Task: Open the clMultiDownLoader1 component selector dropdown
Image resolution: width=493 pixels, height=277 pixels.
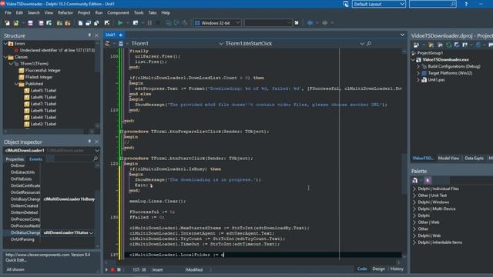Action: [x=97, y=151]
